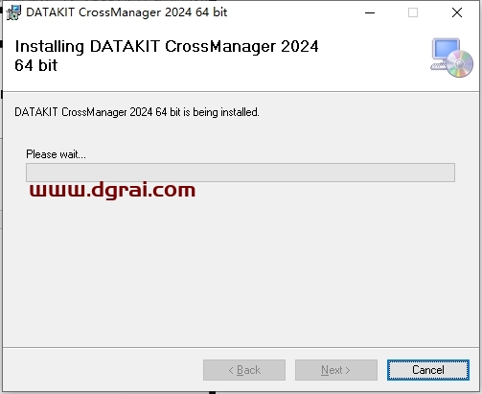
Task: Click the 'Please wait...' status text
Action: click(56, 154)
